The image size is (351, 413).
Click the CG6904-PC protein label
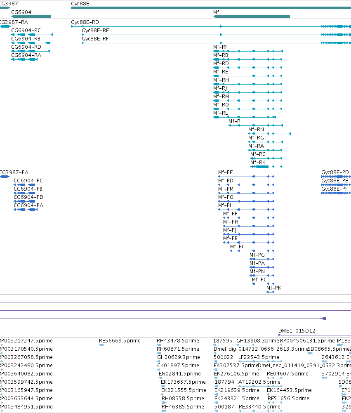28,181
